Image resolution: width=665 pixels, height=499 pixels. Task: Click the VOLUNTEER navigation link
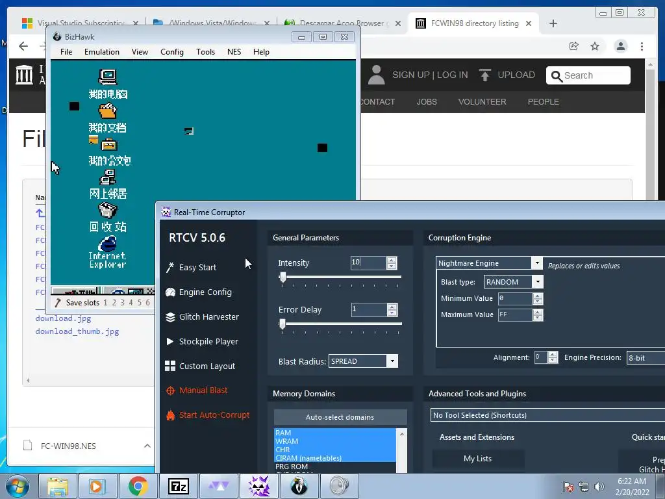click(x=483, y=102)
